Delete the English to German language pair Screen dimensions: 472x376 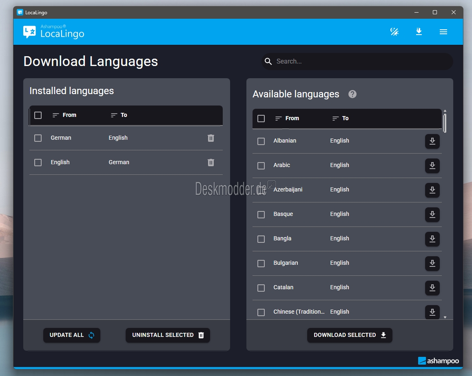211,162
